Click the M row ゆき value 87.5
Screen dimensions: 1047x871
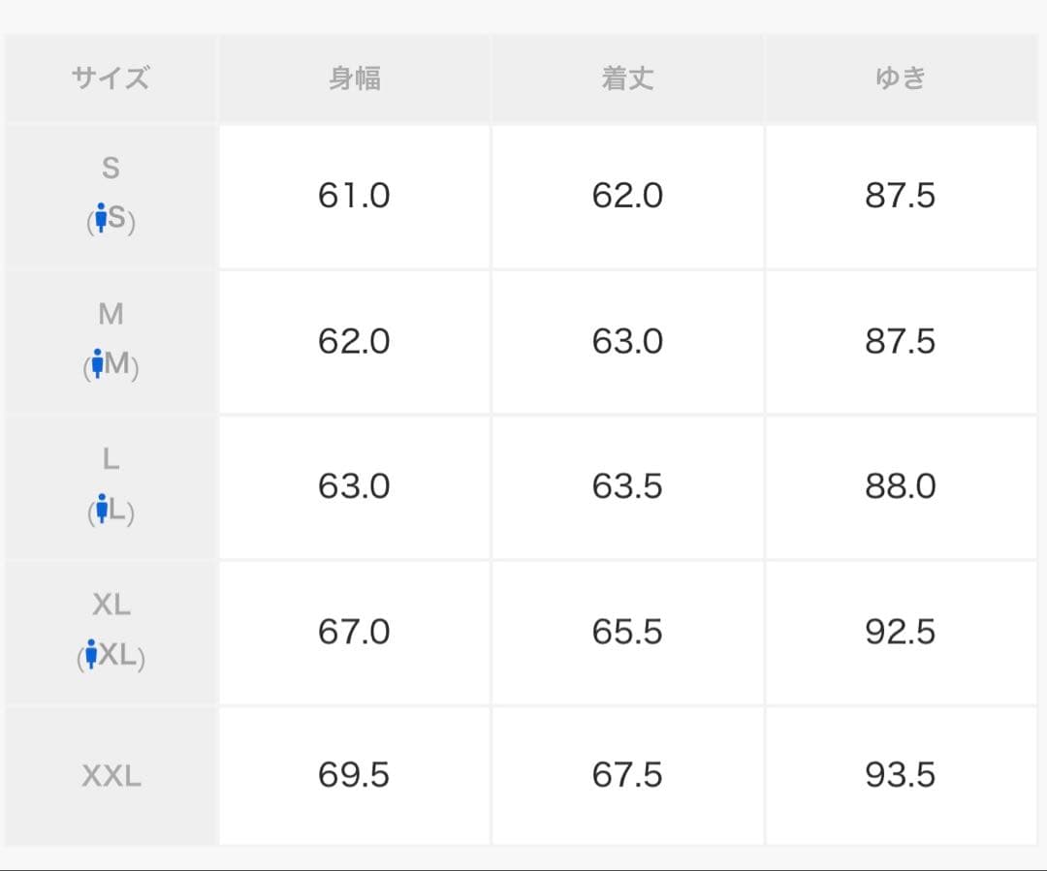click(x=901, y=341)
